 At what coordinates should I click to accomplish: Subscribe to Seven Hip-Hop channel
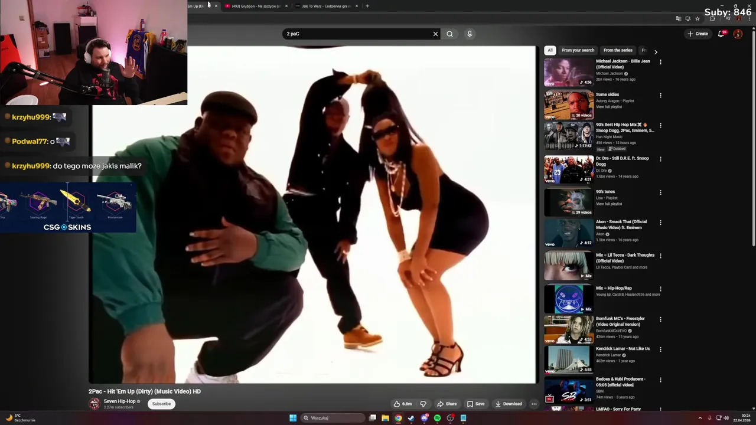[x=161, y=404]
